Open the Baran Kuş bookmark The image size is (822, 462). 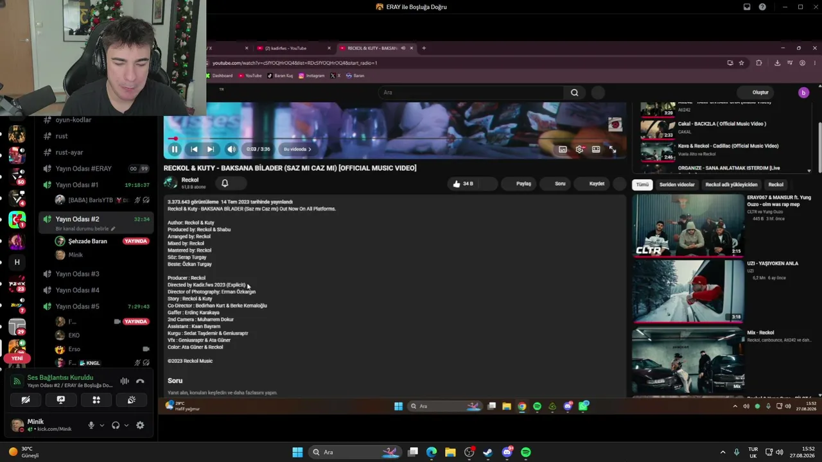pyautogui.click(x=280, y=76)
